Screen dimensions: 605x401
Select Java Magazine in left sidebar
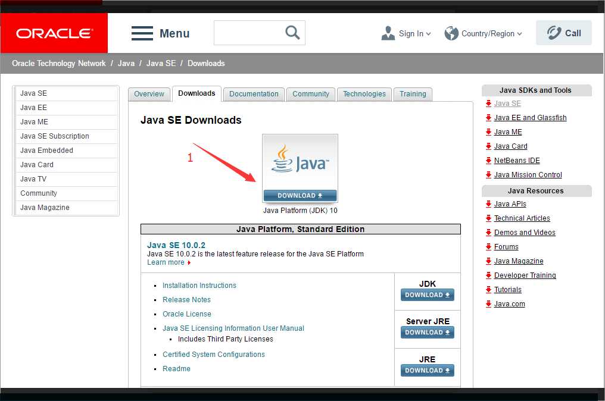point(66,208)
